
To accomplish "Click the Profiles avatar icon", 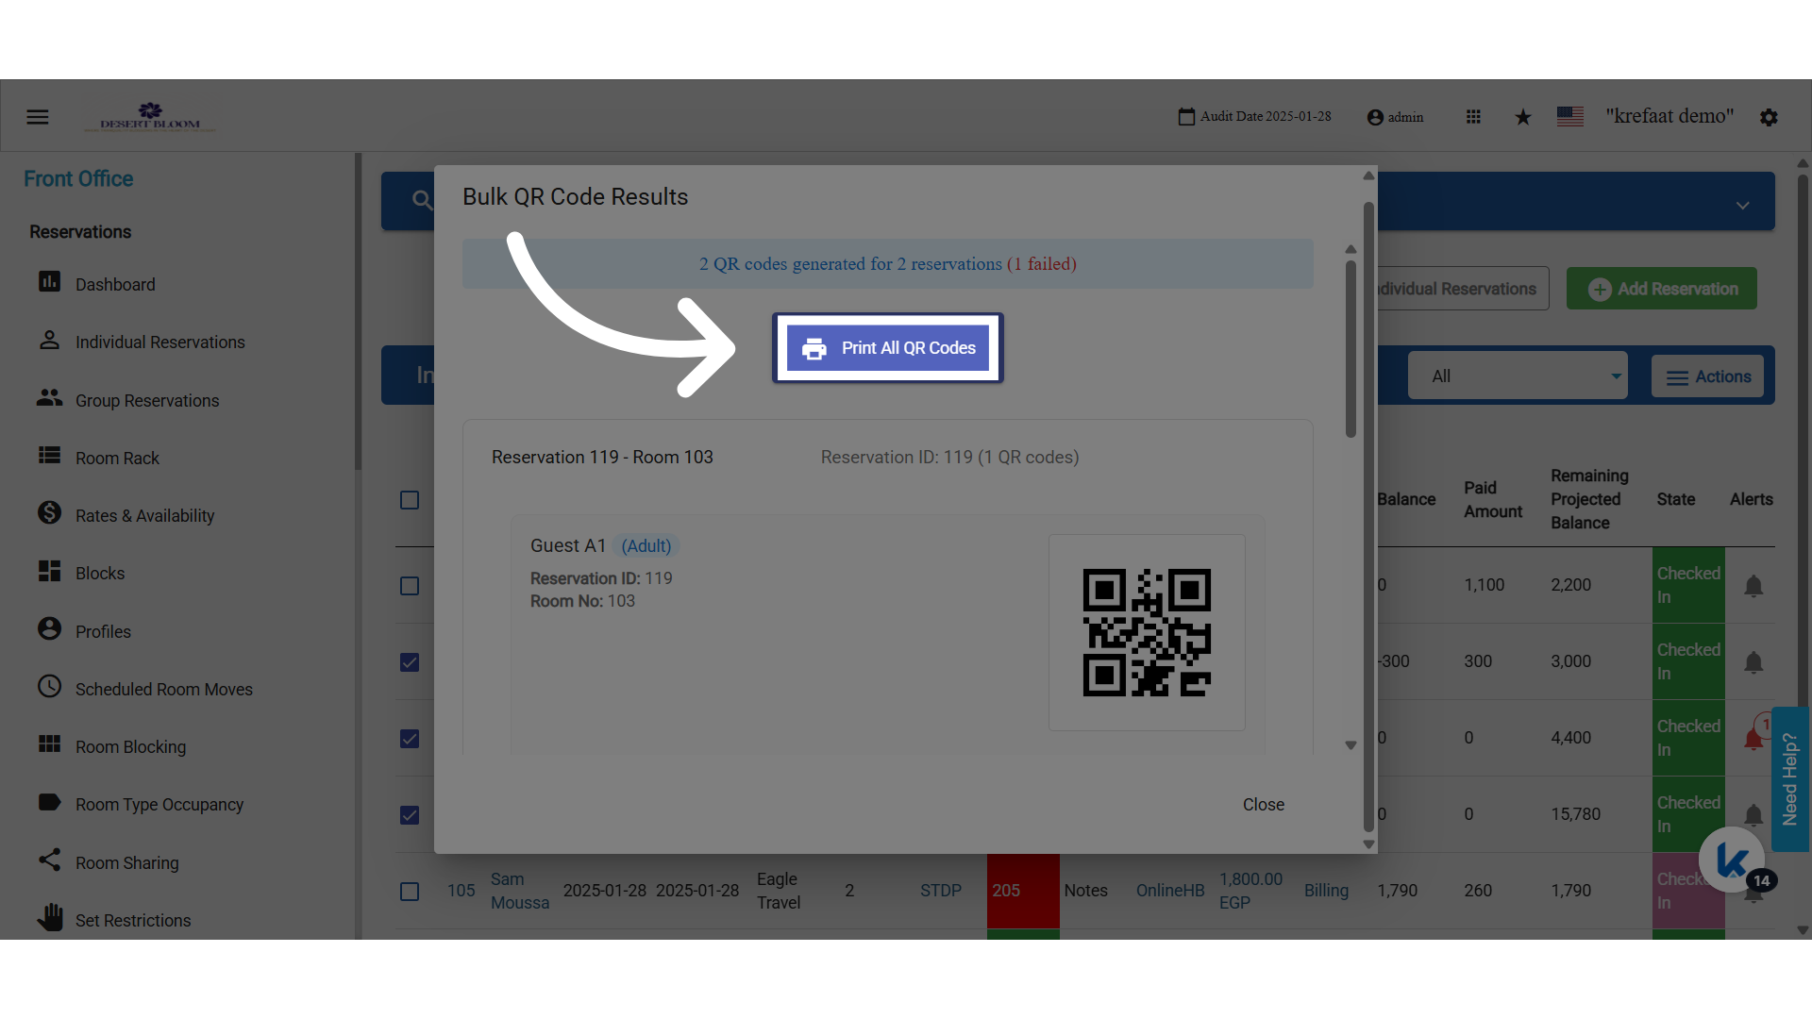I will click(x=49, y=628).
